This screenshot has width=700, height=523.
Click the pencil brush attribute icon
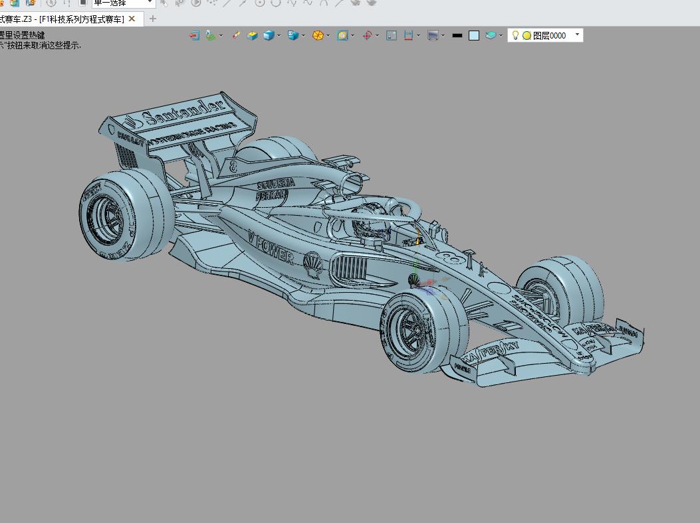click(236, 35)
